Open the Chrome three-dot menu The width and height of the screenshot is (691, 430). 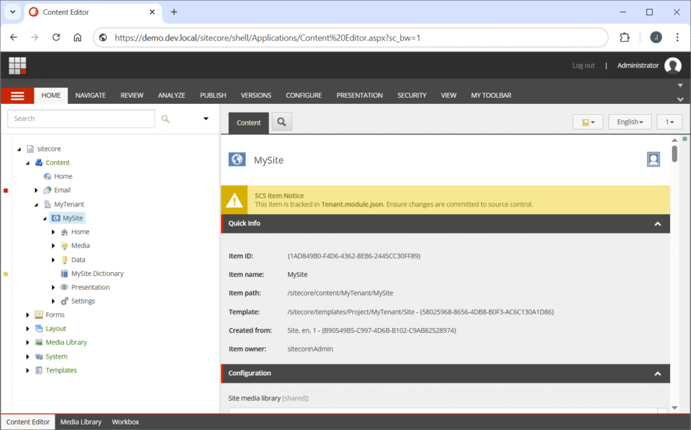[678, 38]
